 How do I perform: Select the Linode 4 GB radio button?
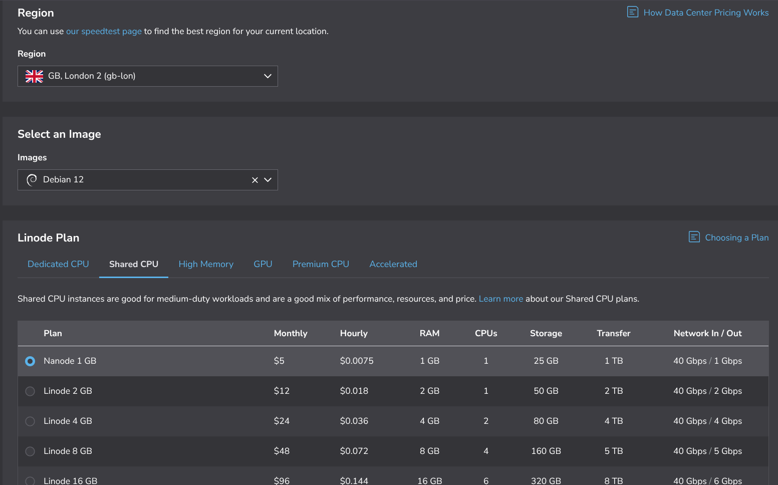point(30,421)
